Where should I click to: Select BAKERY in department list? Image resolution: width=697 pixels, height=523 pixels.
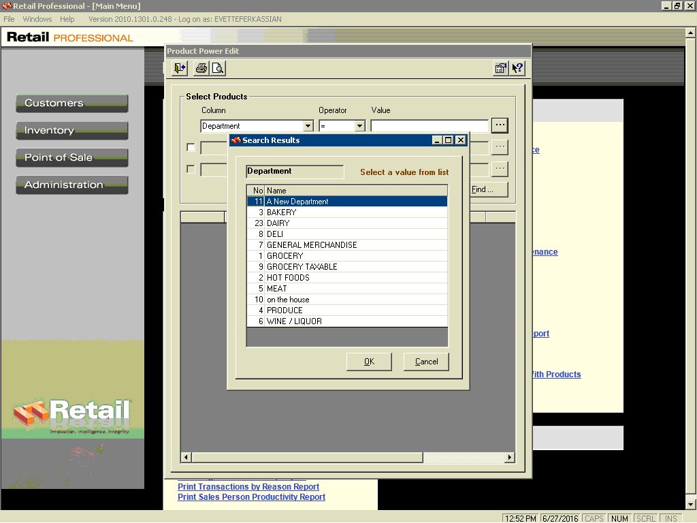tap(347, 212)
